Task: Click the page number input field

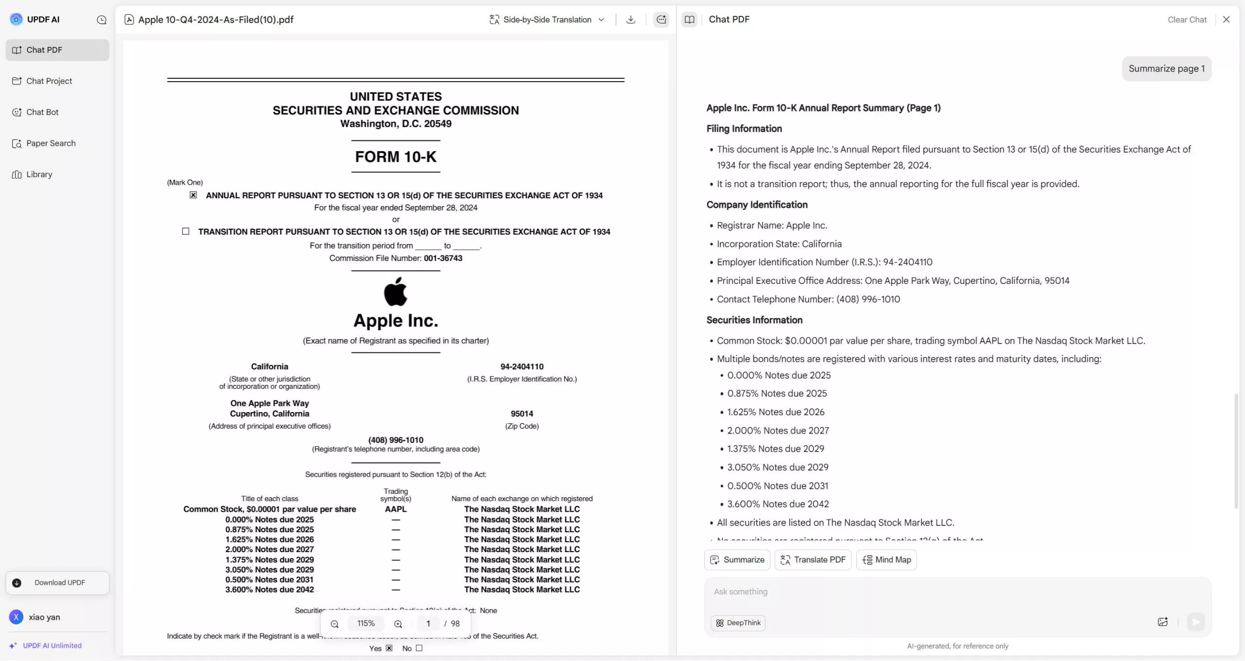Action: [428, 624]
